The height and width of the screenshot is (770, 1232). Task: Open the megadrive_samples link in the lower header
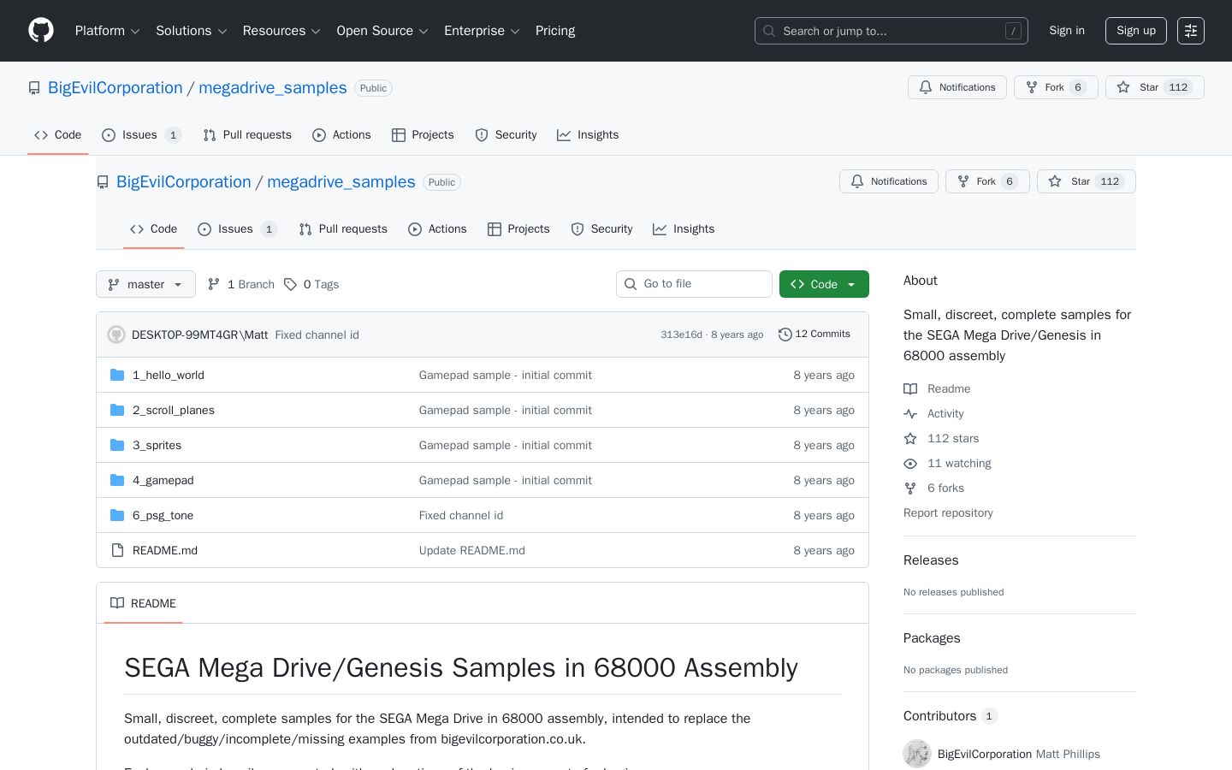pos(341,182)
